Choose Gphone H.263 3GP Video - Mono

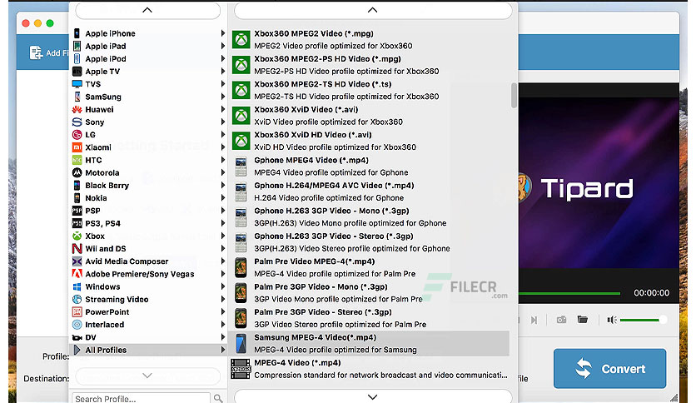(x=370, y=216)
